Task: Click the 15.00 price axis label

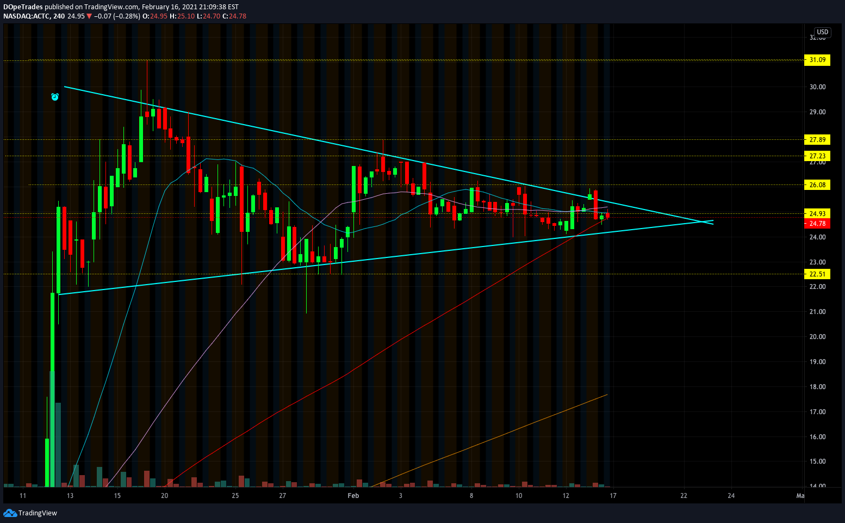Action: pyautogui.click(x=817, y=462)
